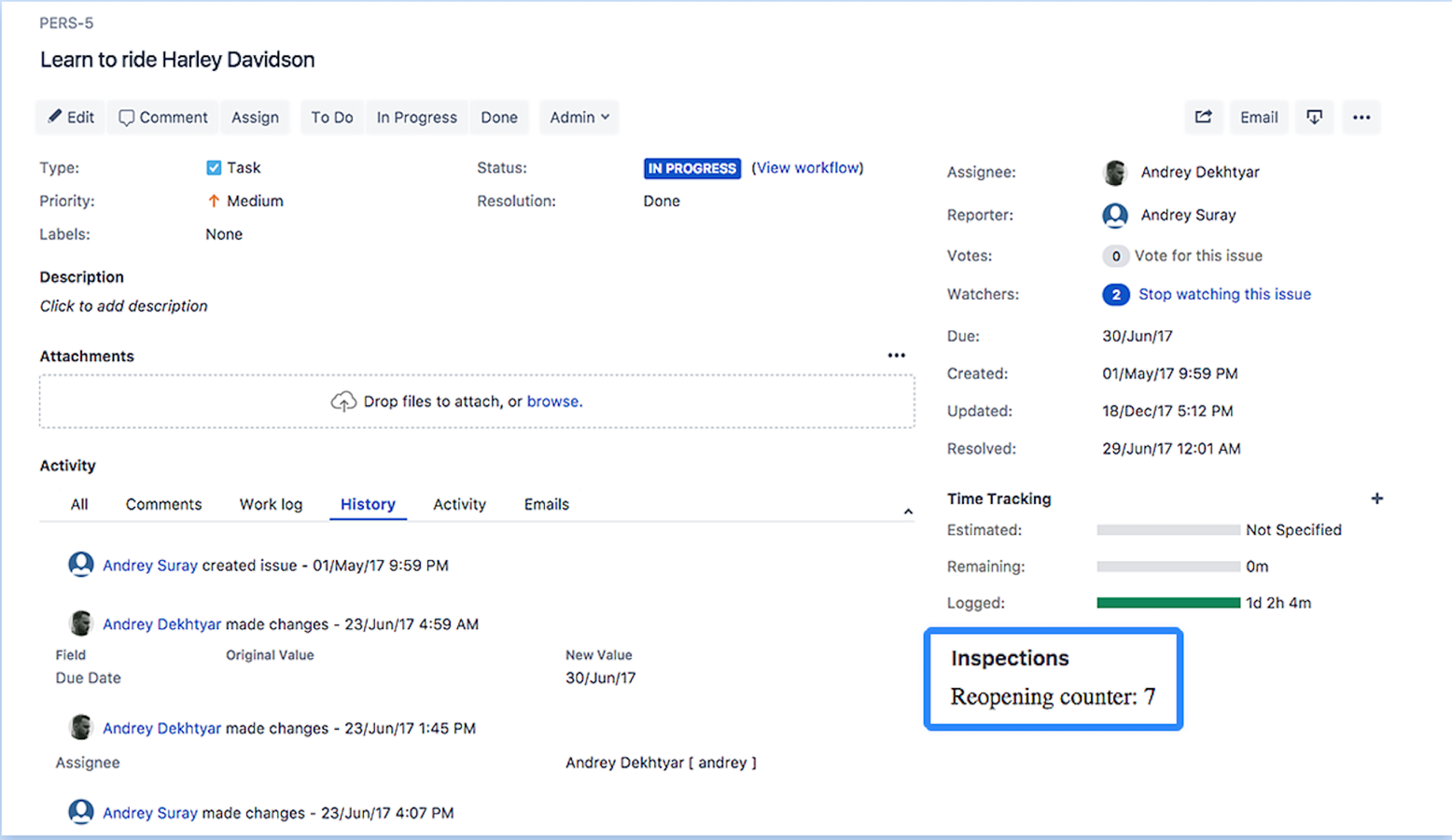Screen dimensions: 1452x840
Task: Click the votes count badge
Action: pos(1115,256)
